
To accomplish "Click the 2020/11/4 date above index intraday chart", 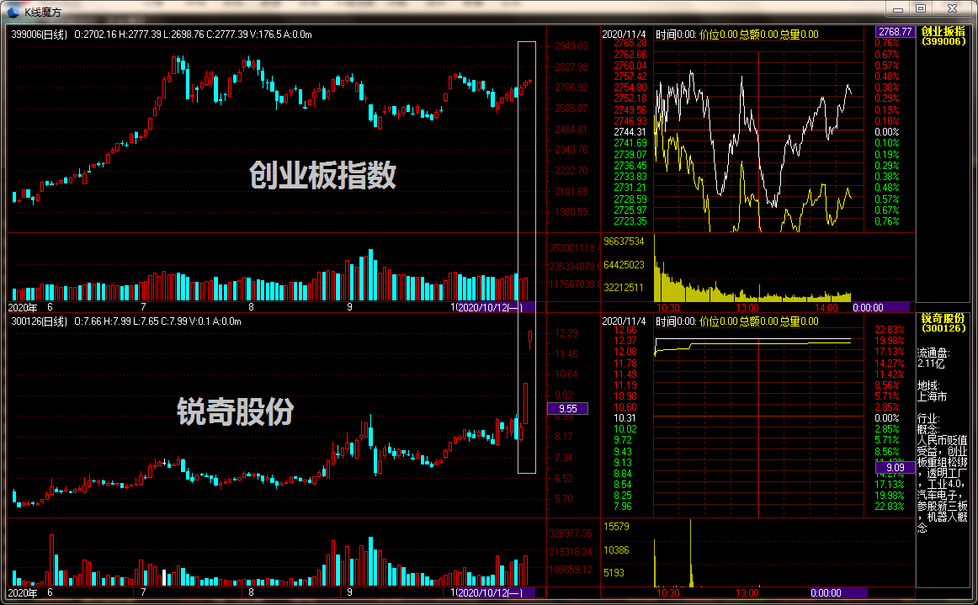I will (x=624, y=35).
